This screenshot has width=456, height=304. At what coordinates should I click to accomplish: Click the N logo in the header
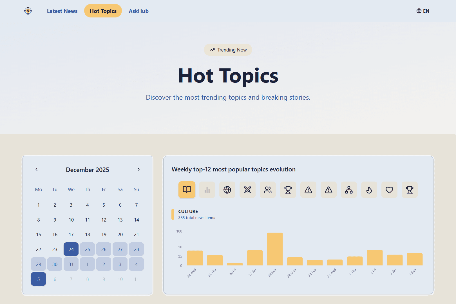[x=28, y=11]
